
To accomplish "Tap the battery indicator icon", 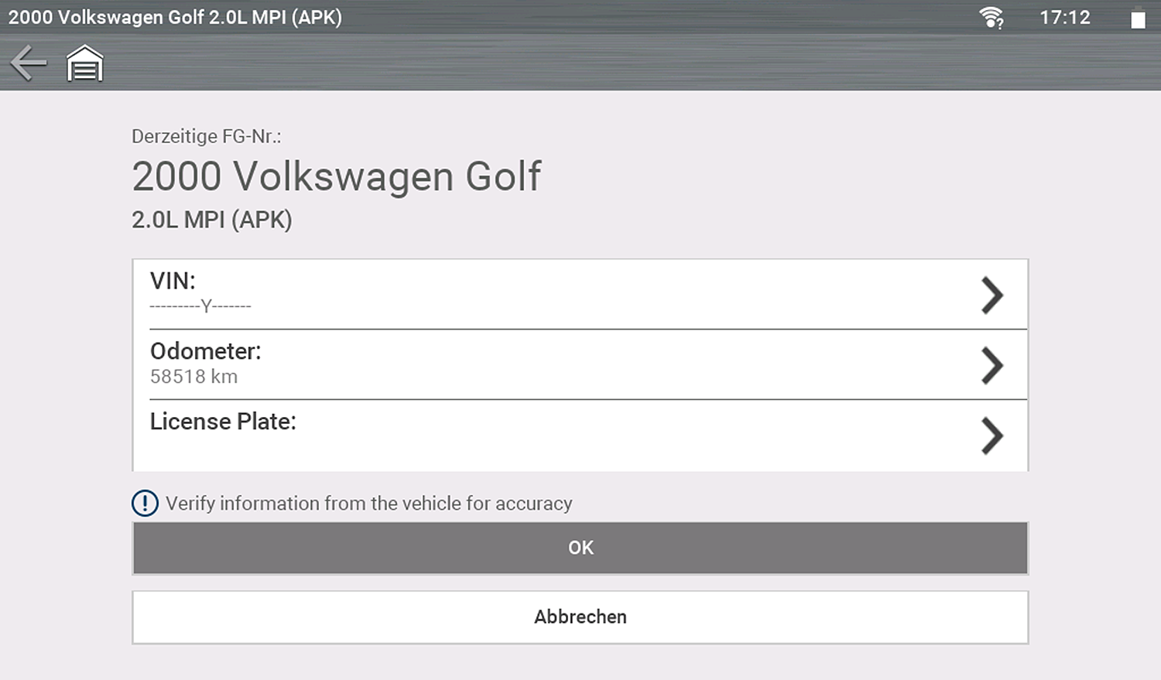I will pyautogui.click(x=1137, y=18).
